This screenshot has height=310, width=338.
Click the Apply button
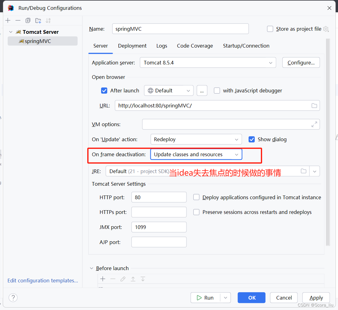(316, 298)
